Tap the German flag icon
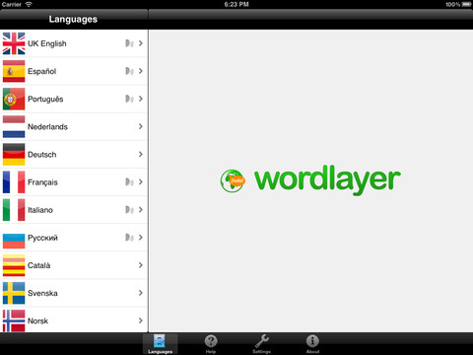Image resolution: width=473 pixels, height=355 pixels. click(x=14, y=155)
